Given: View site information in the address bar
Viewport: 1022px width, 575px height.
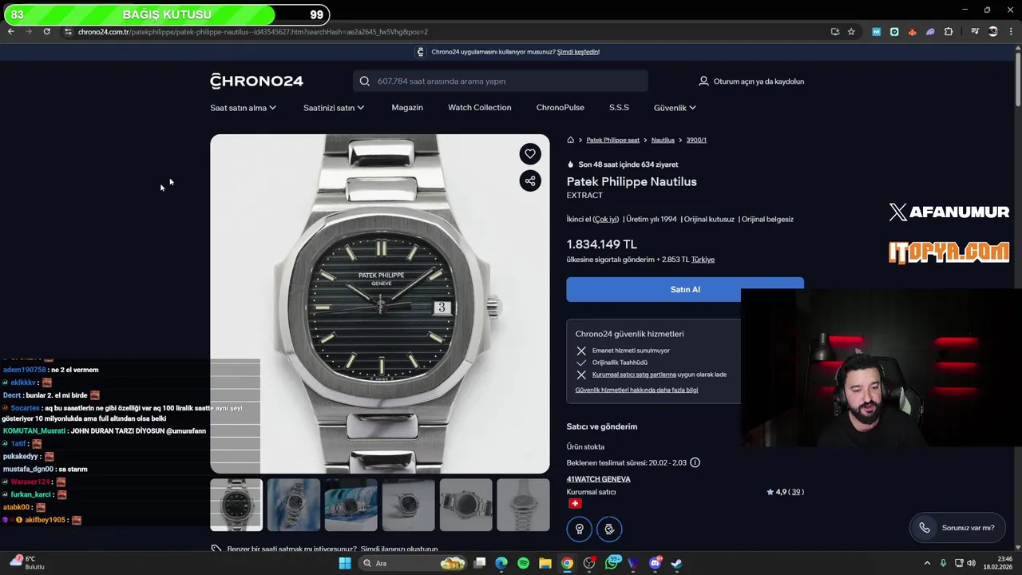Looking at the screenshot, I should [x=68, y=31].
